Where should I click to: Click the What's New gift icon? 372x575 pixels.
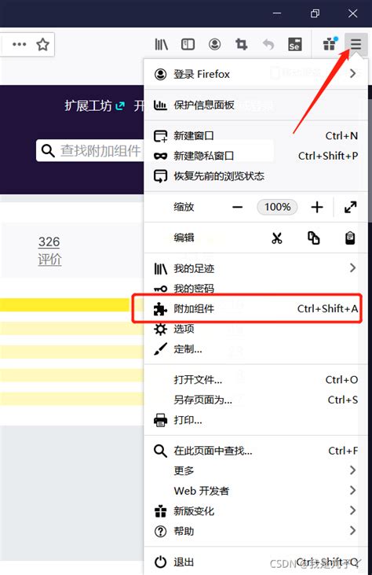coord(330,44)
